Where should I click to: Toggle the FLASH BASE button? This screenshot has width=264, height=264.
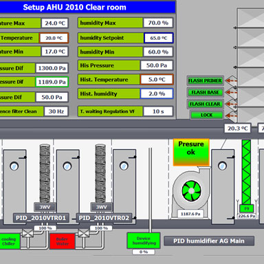pyautogui.click(x=205, y=92)
